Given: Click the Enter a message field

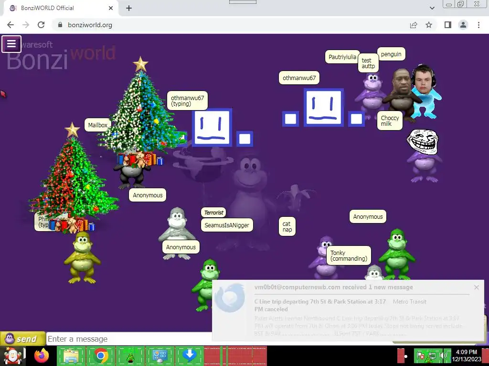Looking at the screenshot, I should [x=129, y=339].
